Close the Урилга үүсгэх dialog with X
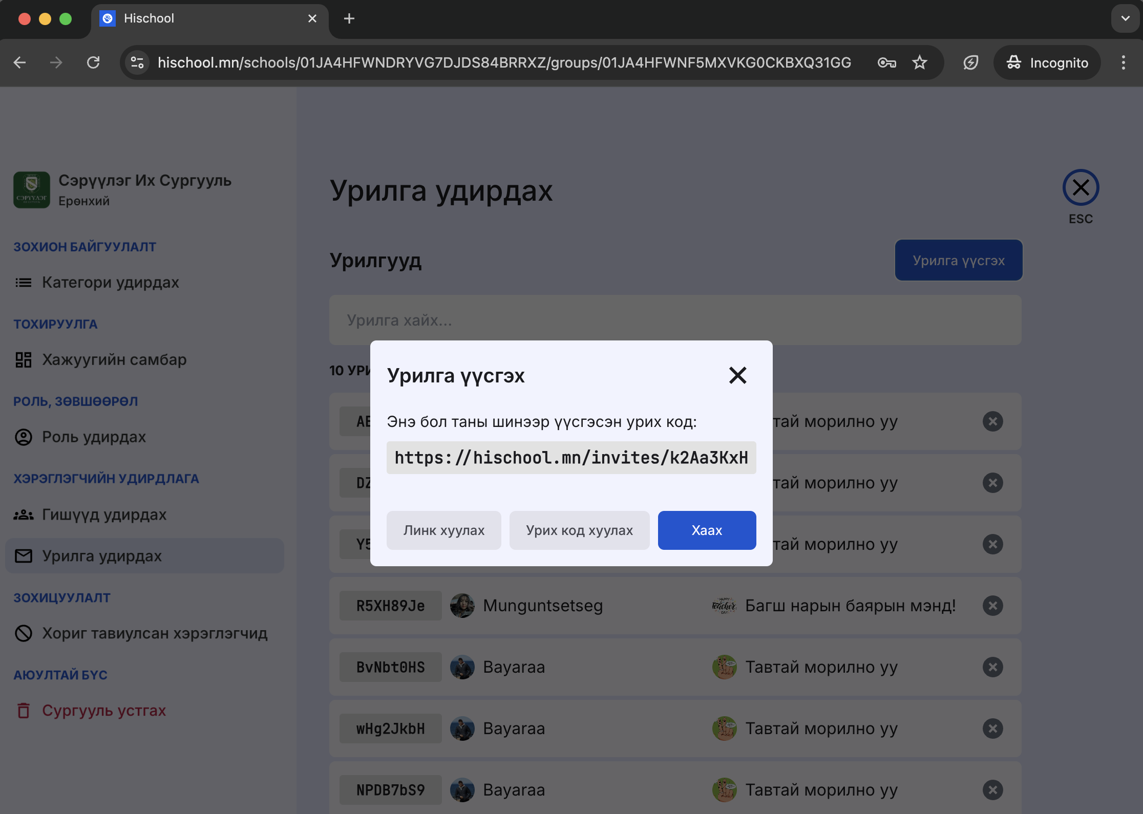Viewport: 1143px width, 814px height. pyautogui.click(x=737, y=375)
